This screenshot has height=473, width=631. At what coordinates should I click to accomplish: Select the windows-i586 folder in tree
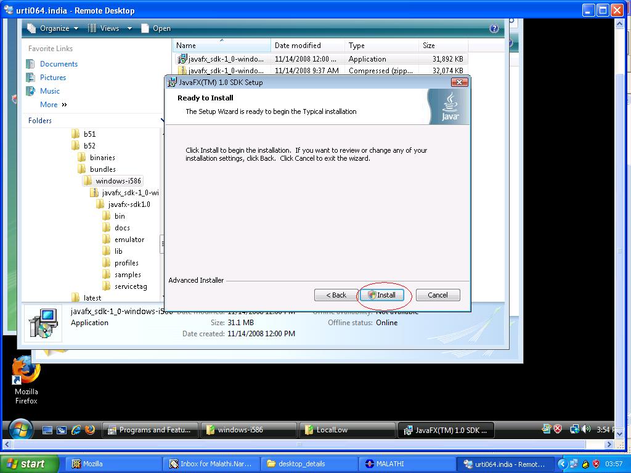pos(118,181)
